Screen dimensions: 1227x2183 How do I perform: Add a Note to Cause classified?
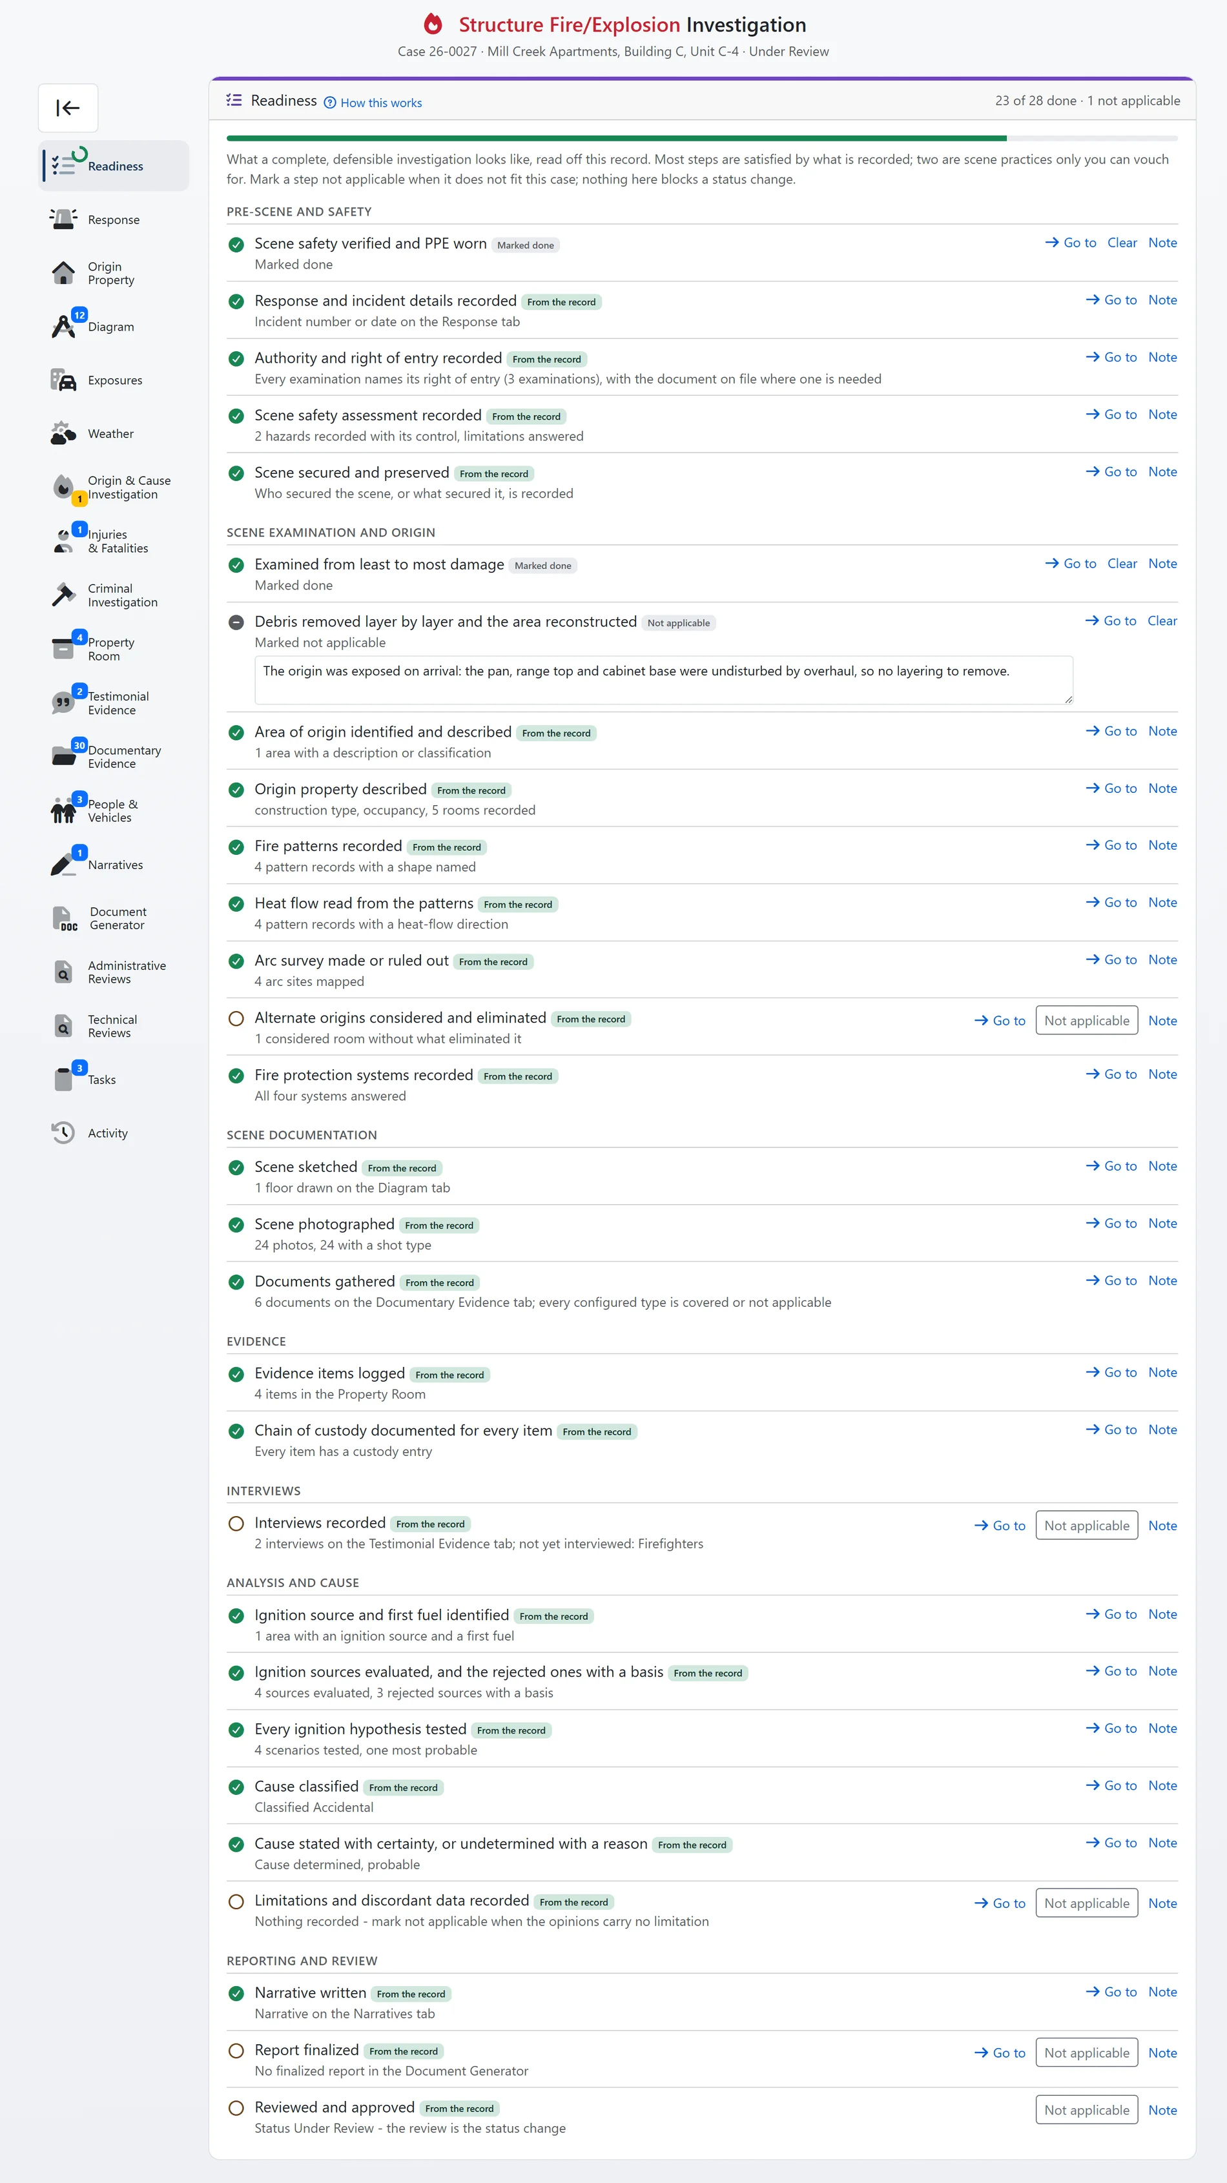tap(1162, 1785)
